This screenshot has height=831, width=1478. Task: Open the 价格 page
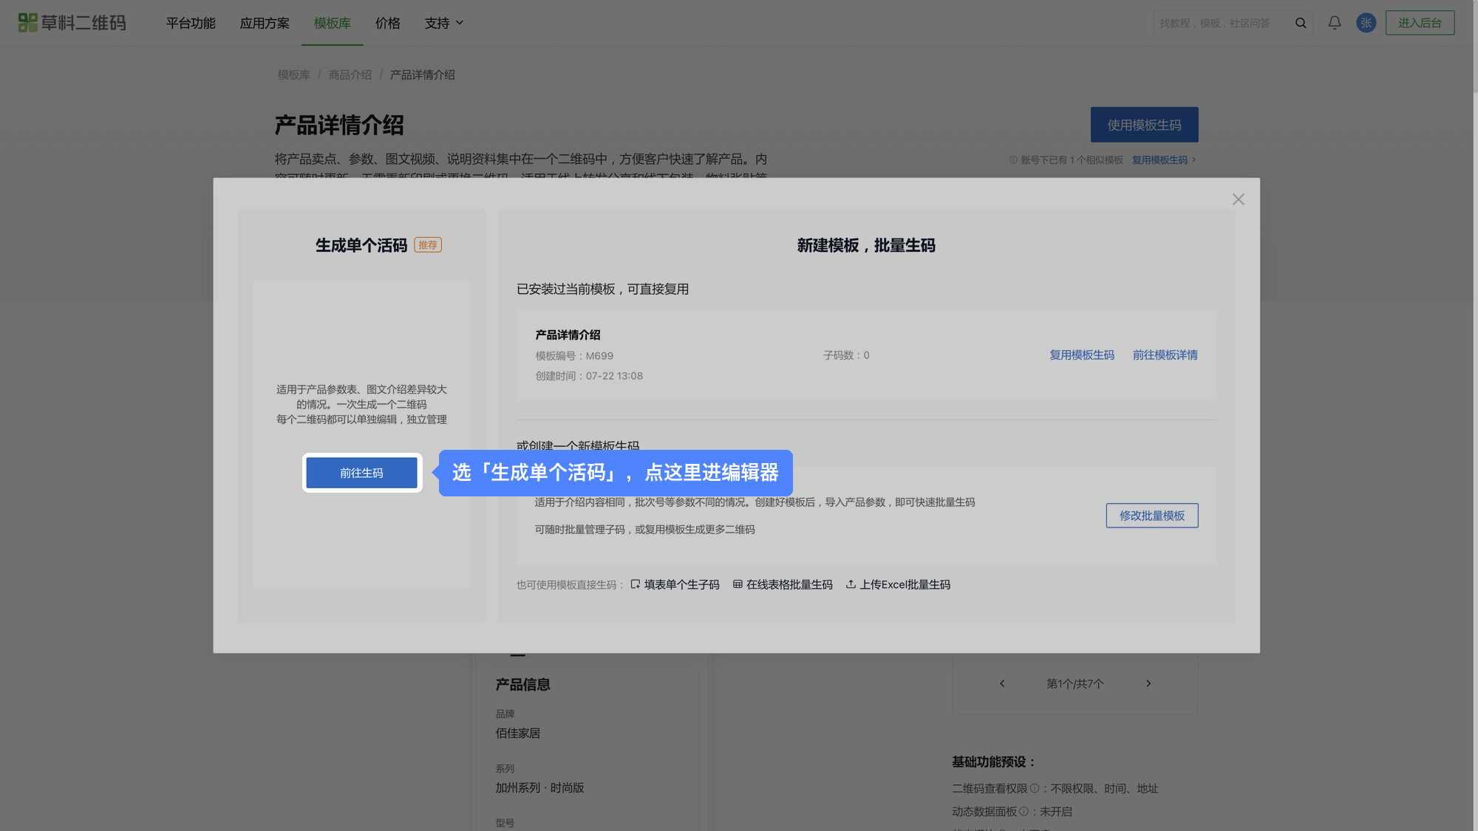(388, 23)
